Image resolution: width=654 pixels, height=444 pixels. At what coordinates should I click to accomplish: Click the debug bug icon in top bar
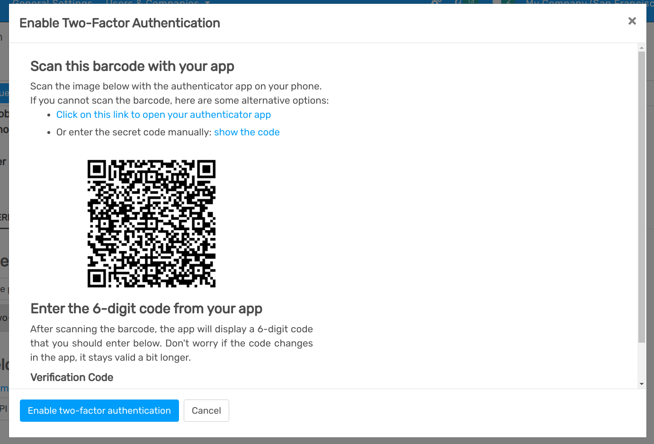coord(436,2)
